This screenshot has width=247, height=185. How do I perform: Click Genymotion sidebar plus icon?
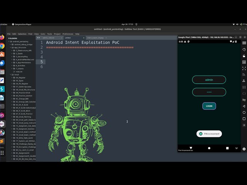pyautogui.click(x=244, y=125)
